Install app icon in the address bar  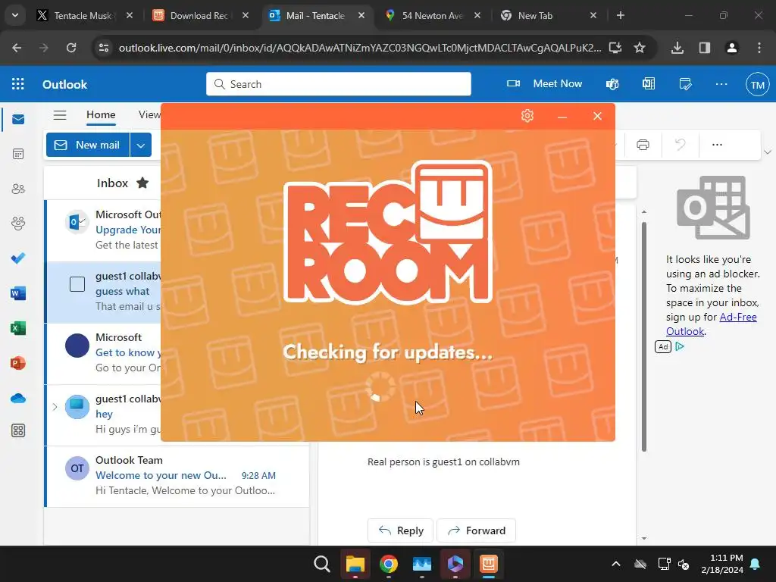615,48
